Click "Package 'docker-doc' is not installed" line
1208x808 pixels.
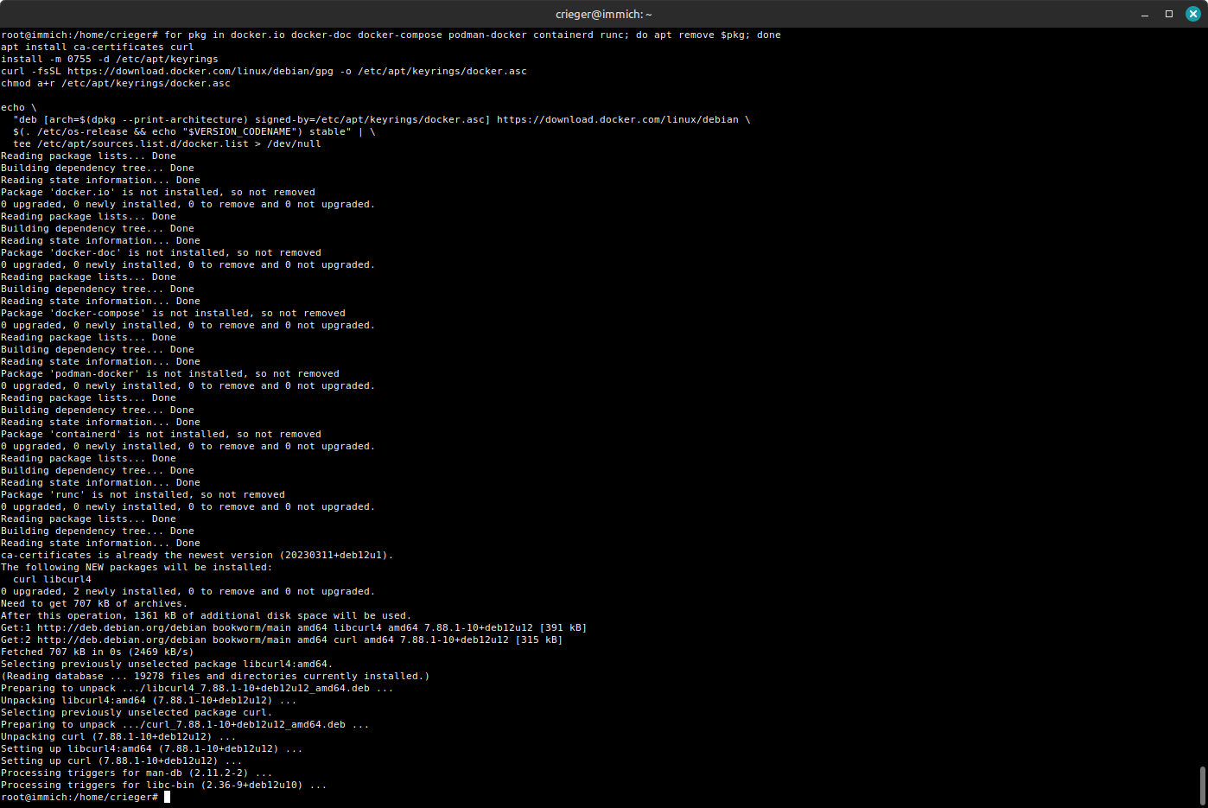(x=161, y=252)
